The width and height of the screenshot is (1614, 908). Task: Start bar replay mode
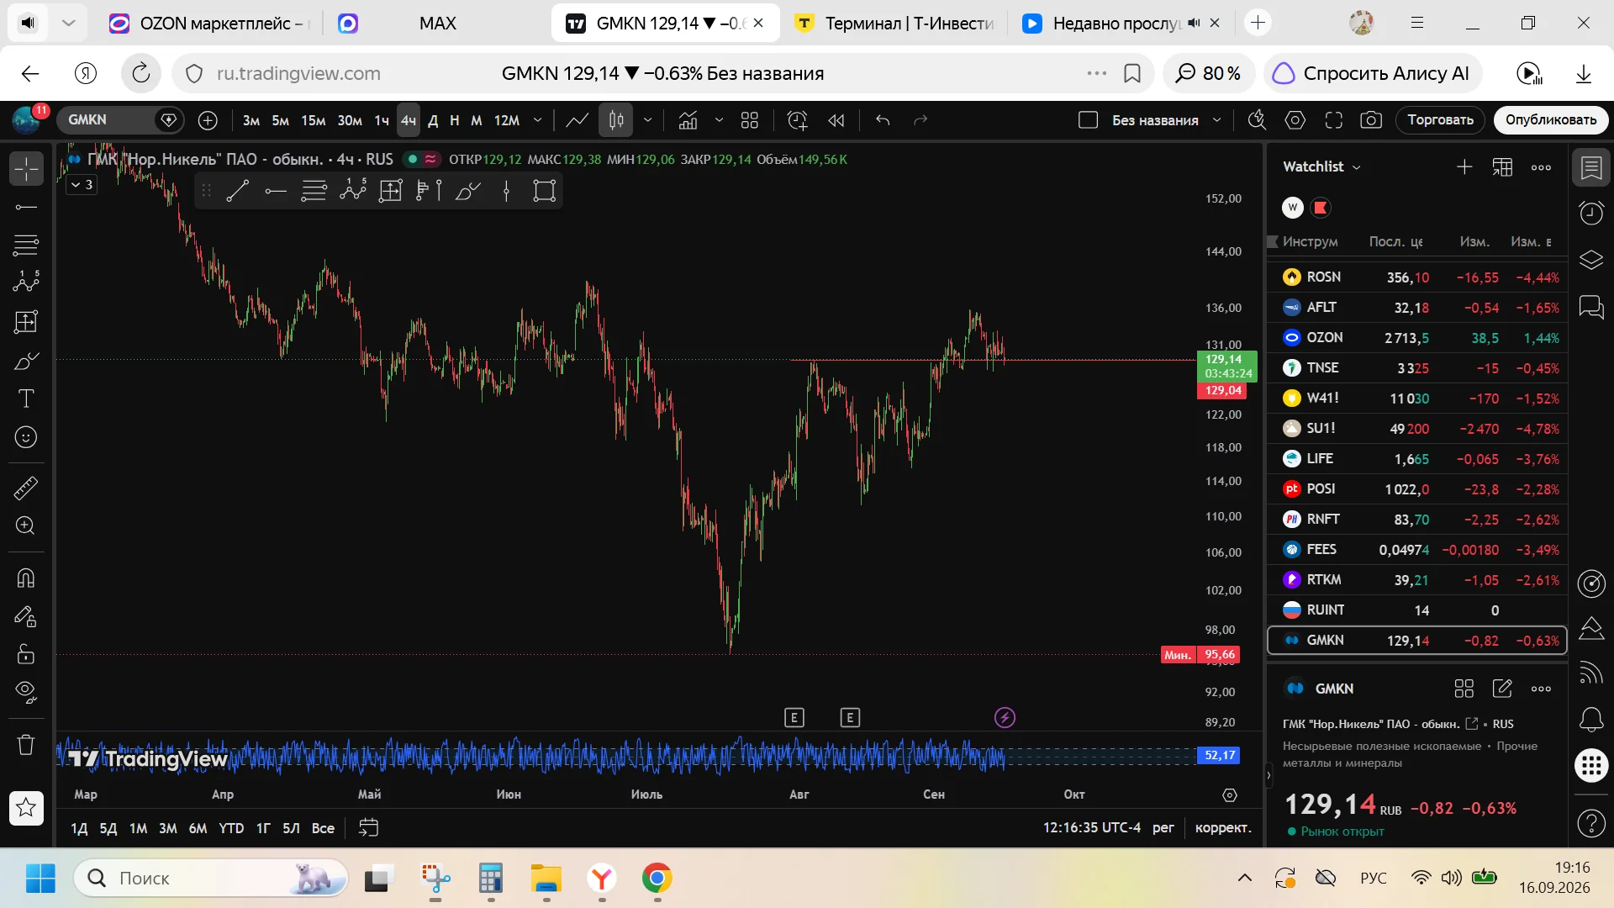coord(836,120)
